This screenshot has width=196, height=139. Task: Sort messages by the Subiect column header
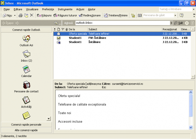pos(124,29)
